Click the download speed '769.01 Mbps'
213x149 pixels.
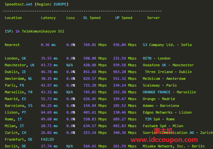95,45
